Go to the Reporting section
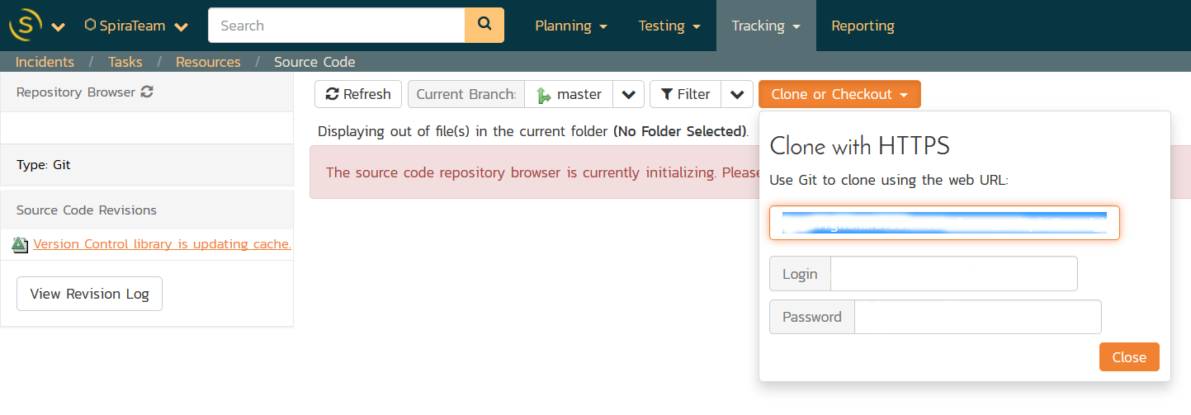The height and width of the screenshot is (415, 1191). pyautogui.click(x=863, y=26)
